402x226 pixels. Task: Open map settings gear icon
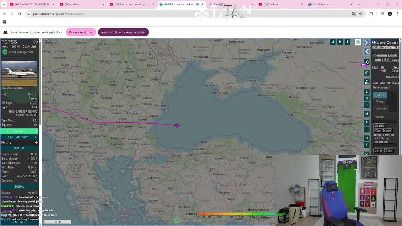pos(367,73)
